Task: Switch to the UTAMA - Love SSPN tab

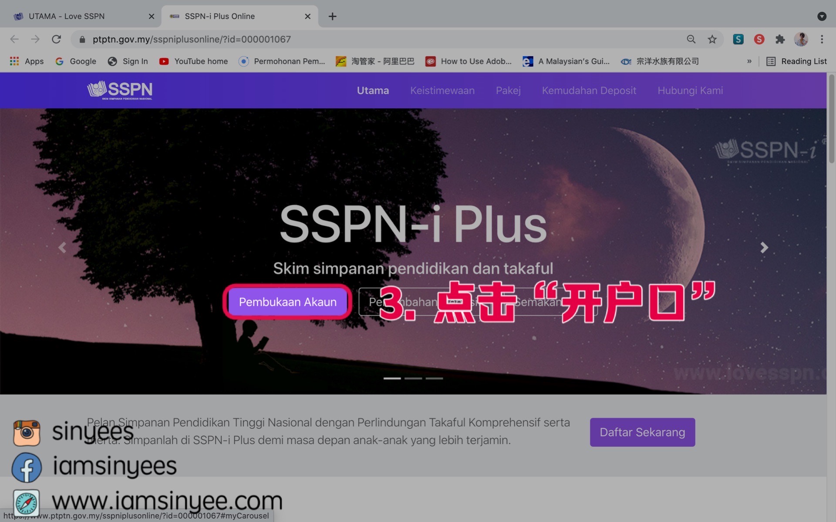Action: (81, 16)
